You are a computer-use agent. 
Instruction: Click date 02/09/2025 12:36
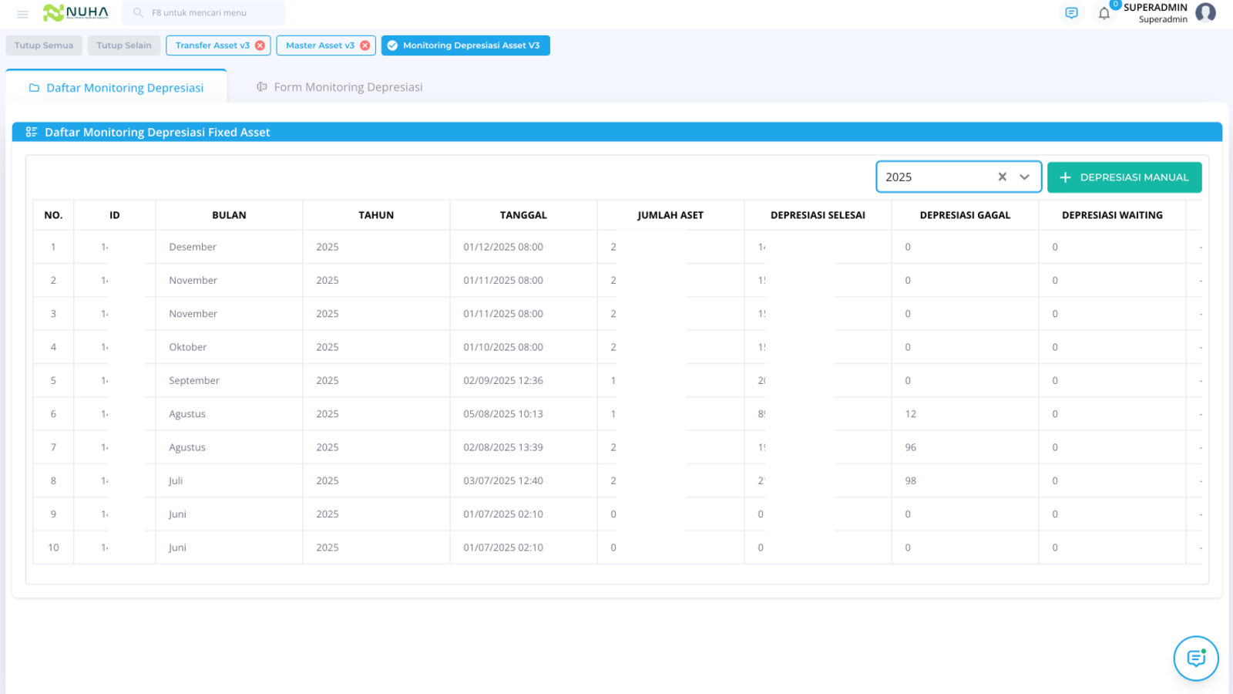[x=503, y=380]
